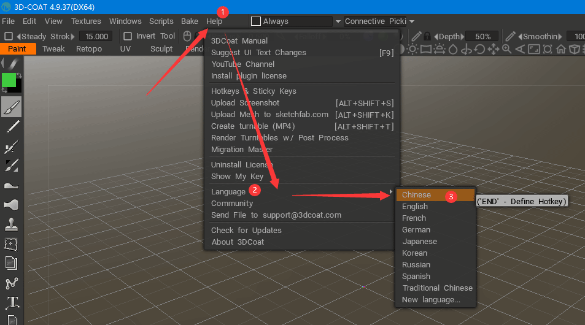Click the black background color swatch
The image size is (585, 325).
click(17, 88)
